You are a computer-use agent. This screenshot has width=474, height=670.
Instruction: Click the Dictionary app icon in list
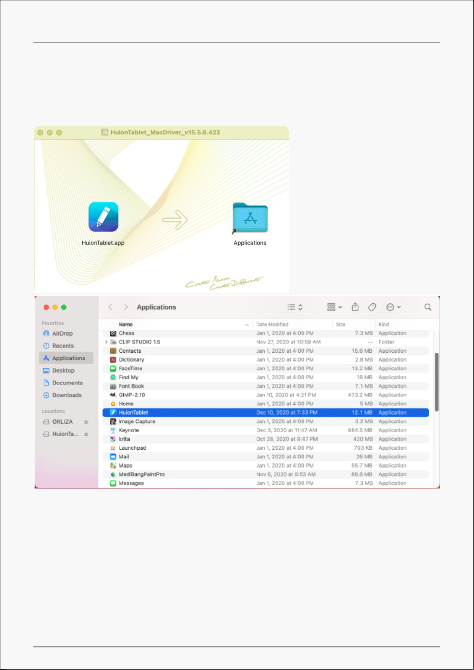(113, 359)
